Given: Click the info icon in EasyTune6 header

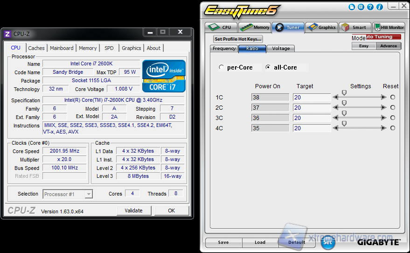Looking at the screenshot, I should tap(378, 7).
